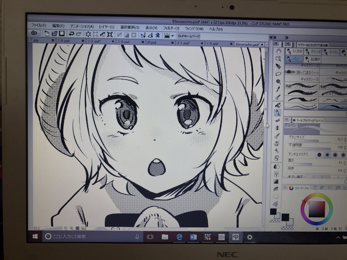Select the Operation (object cube) tool
Screen dimensions: 347x260
(x=279, y=59)
